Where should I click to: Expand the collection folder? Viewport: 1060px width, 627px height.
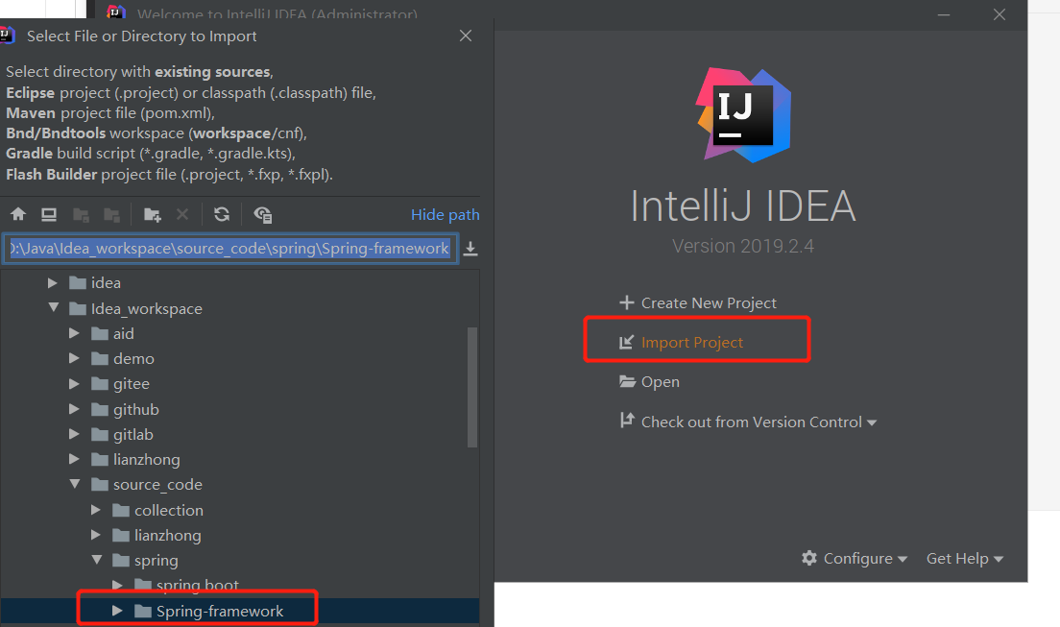tap(96, 510)
